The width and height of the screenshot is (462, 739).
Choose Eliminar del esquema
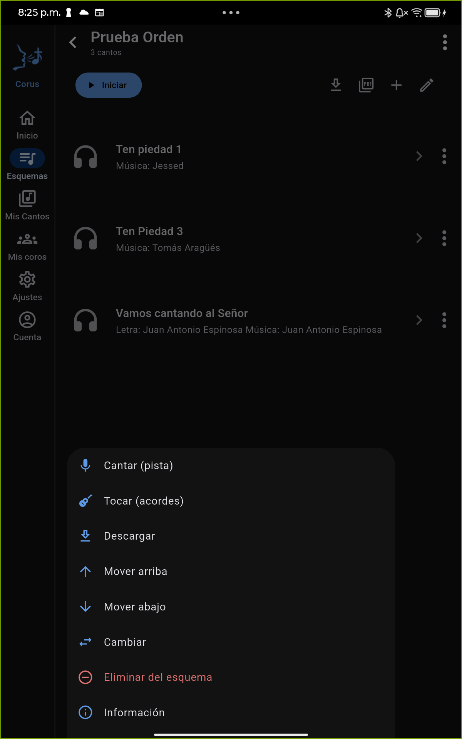231,677
